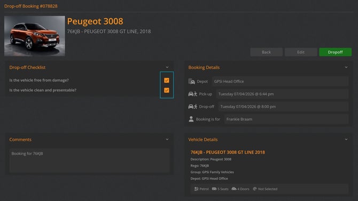Uncheck 'Is the vehicle clean and presentable?'

click(167, 90)
